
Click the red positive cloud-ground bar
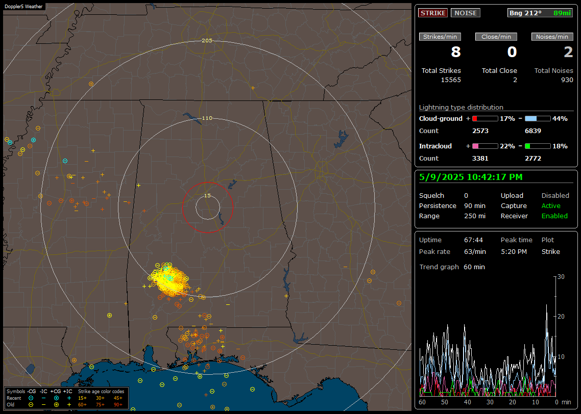point(485,119)
